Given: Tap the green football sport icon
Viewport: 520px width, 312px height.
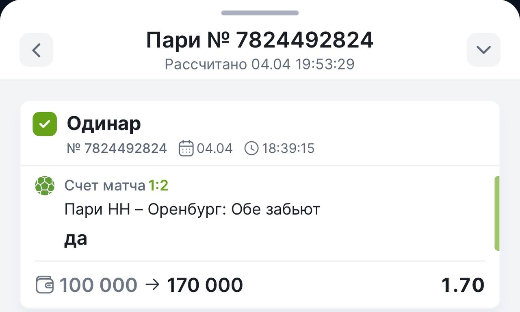Looking at the screenshot, I should pyautogui.click(x=45, y=186).
